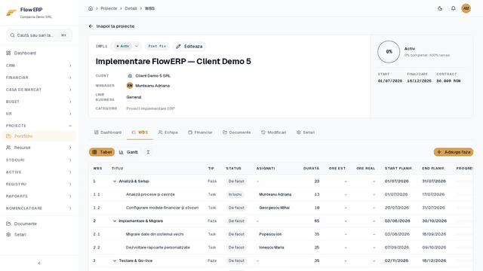Click the Popescu Ion assignee chip
The width and height of the screenshot is (483, 271).
click(x=270, y=234)
